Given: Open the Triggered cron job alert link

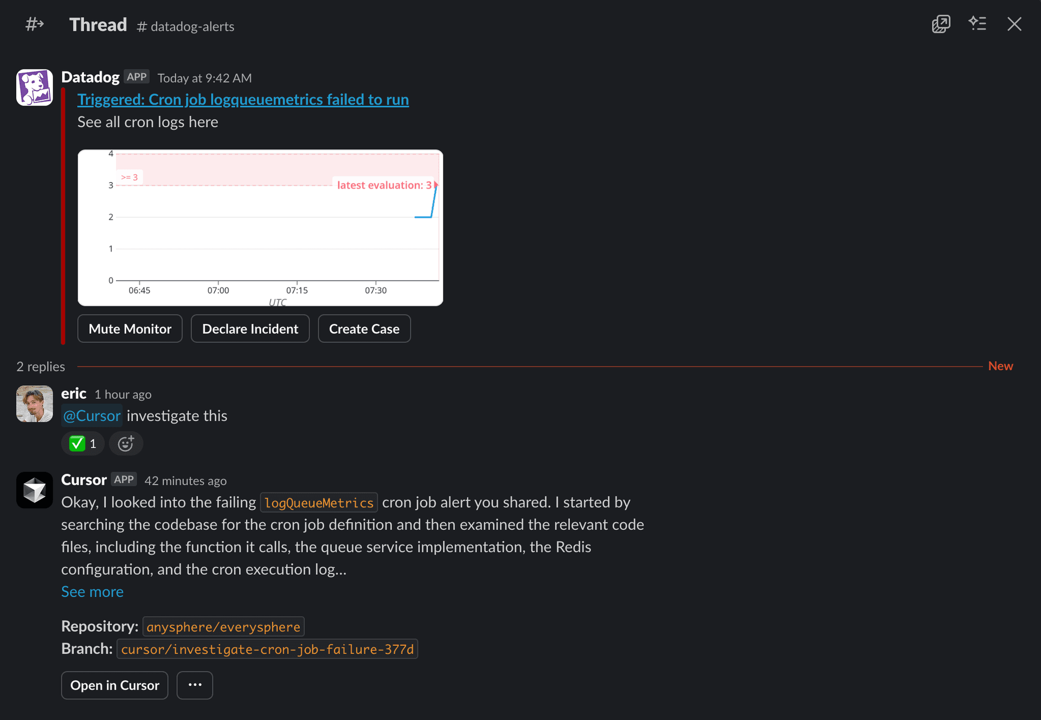Looking at the screenshot, I should [243, 100].
